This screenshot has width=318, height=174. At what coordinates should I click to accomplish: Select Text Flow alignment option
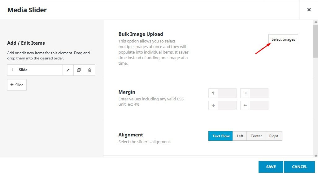tap(220, 136)
